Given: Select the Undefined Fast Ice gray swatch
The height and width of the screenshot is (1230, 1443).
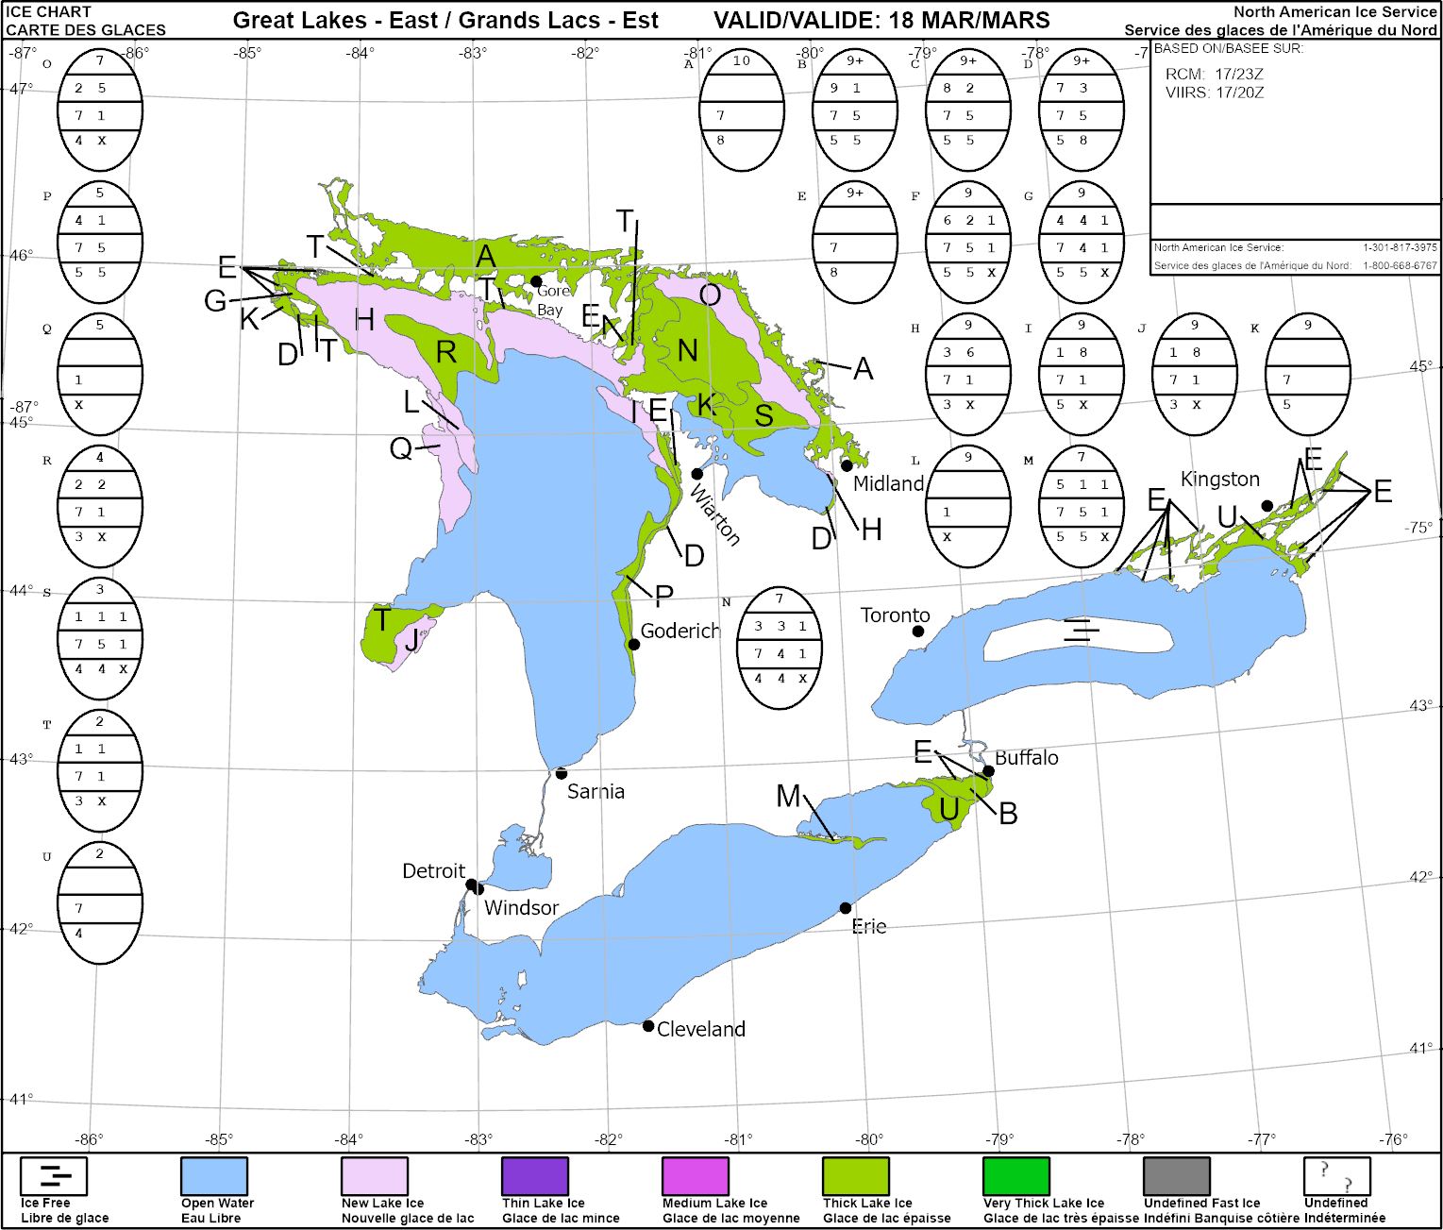Looking at the screenshot, I should click(1177, 1176).
